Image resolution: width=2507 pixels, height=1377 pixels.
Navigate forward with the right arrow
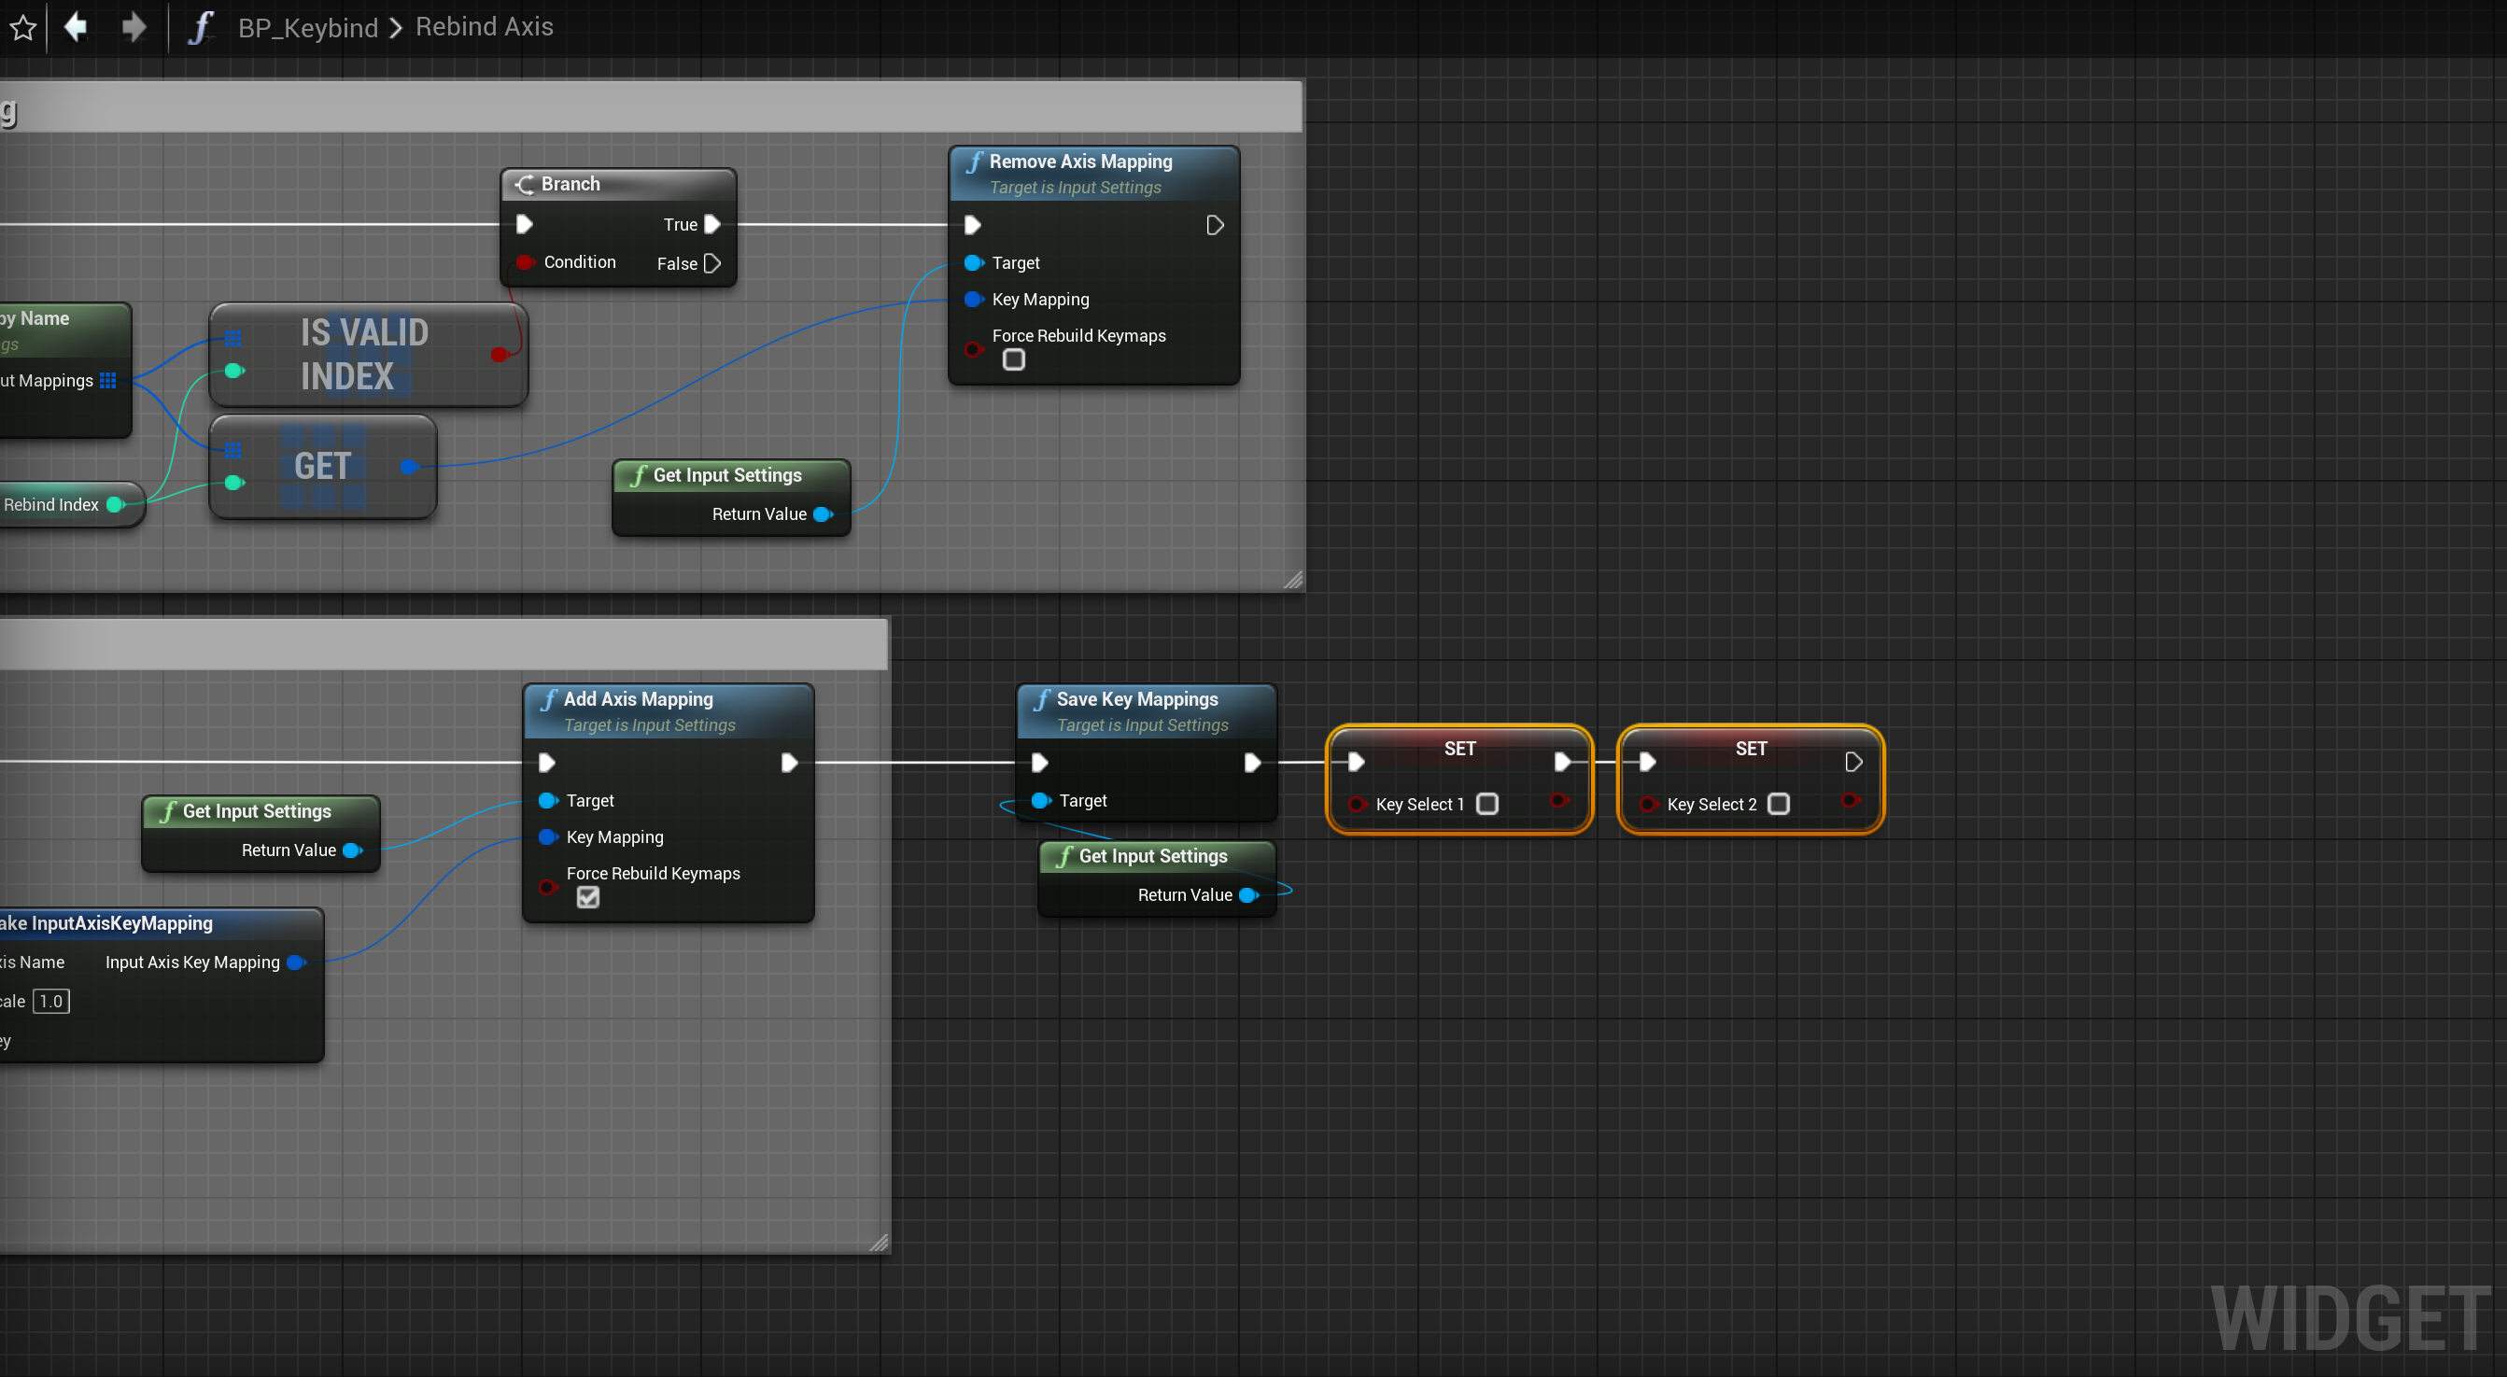134,26
